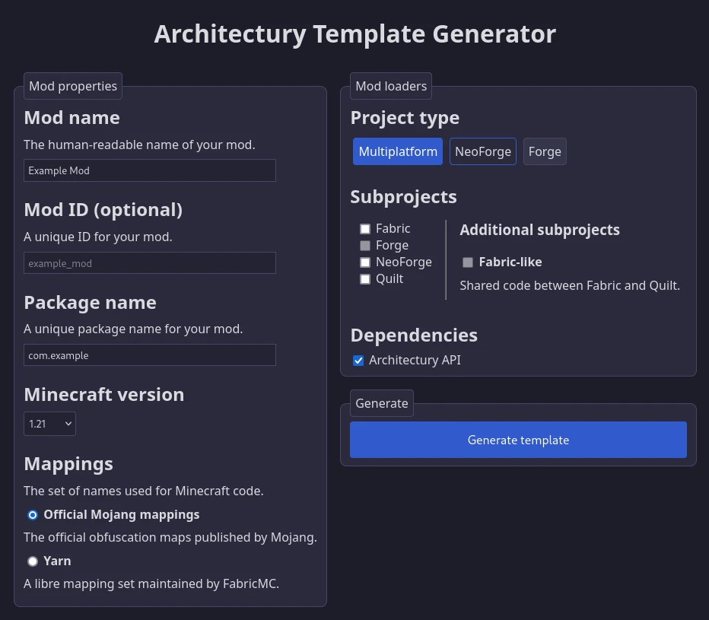
Task: Click text 'The human-readable name of your mod.'
Action: click(x=139, y=145)
